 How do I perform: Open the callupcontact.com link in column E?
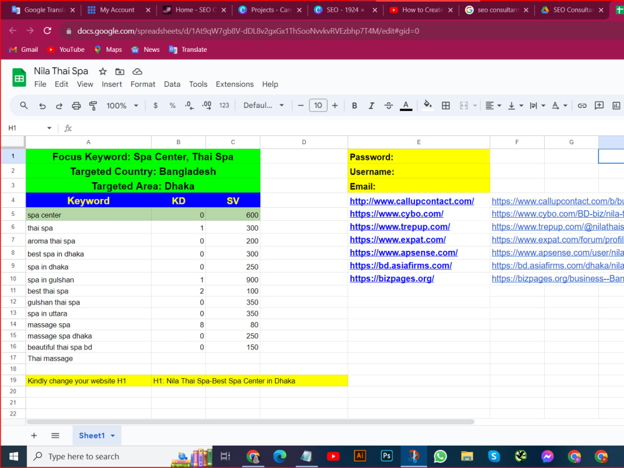click(412, 201)
